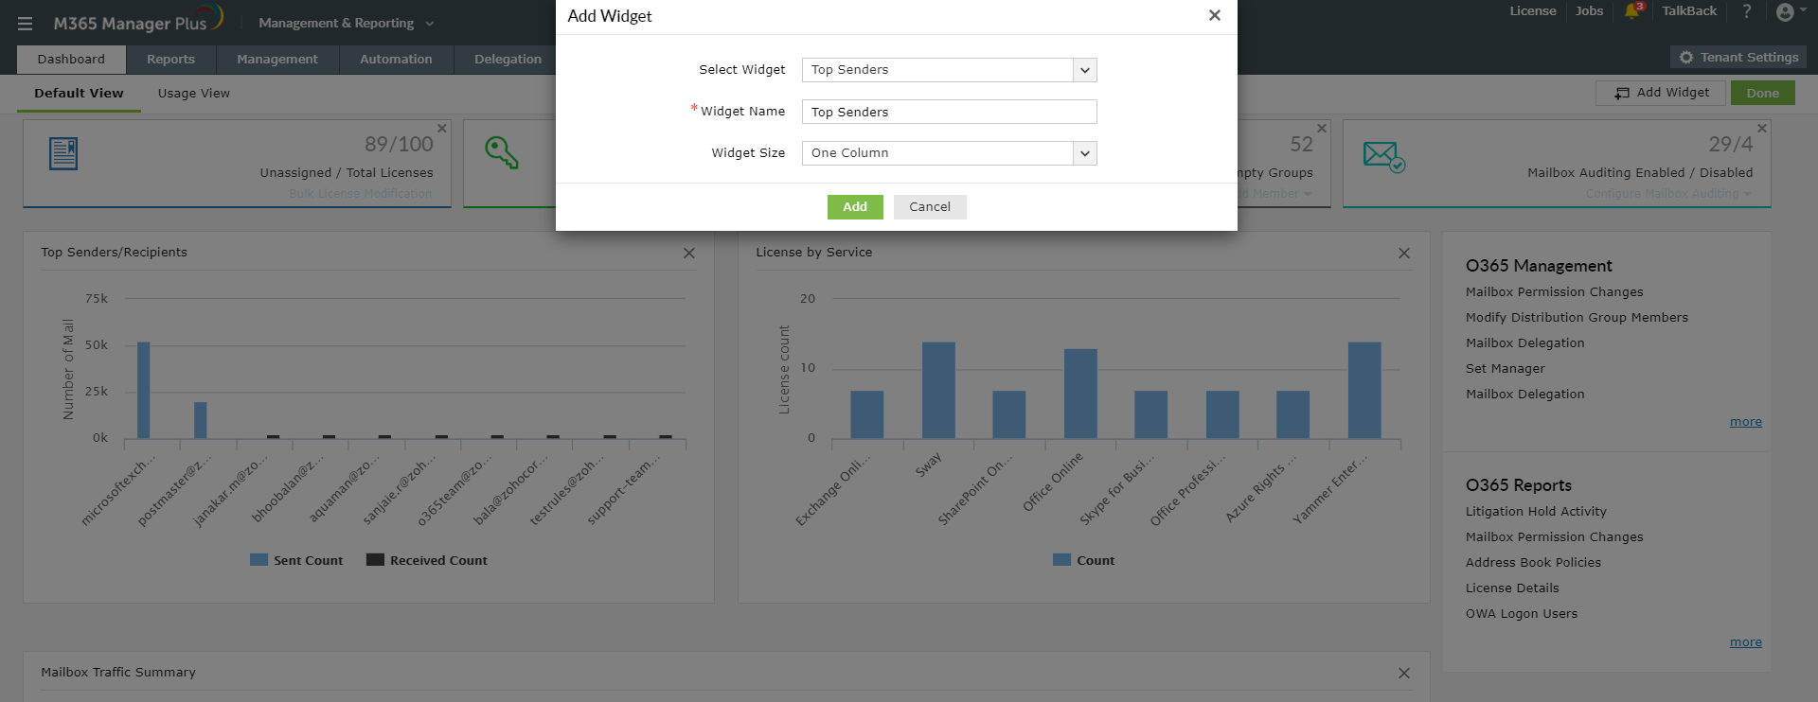
Task: Toggle the Received Count legend series
Action: pyautogui.click(x=427, y=560)
